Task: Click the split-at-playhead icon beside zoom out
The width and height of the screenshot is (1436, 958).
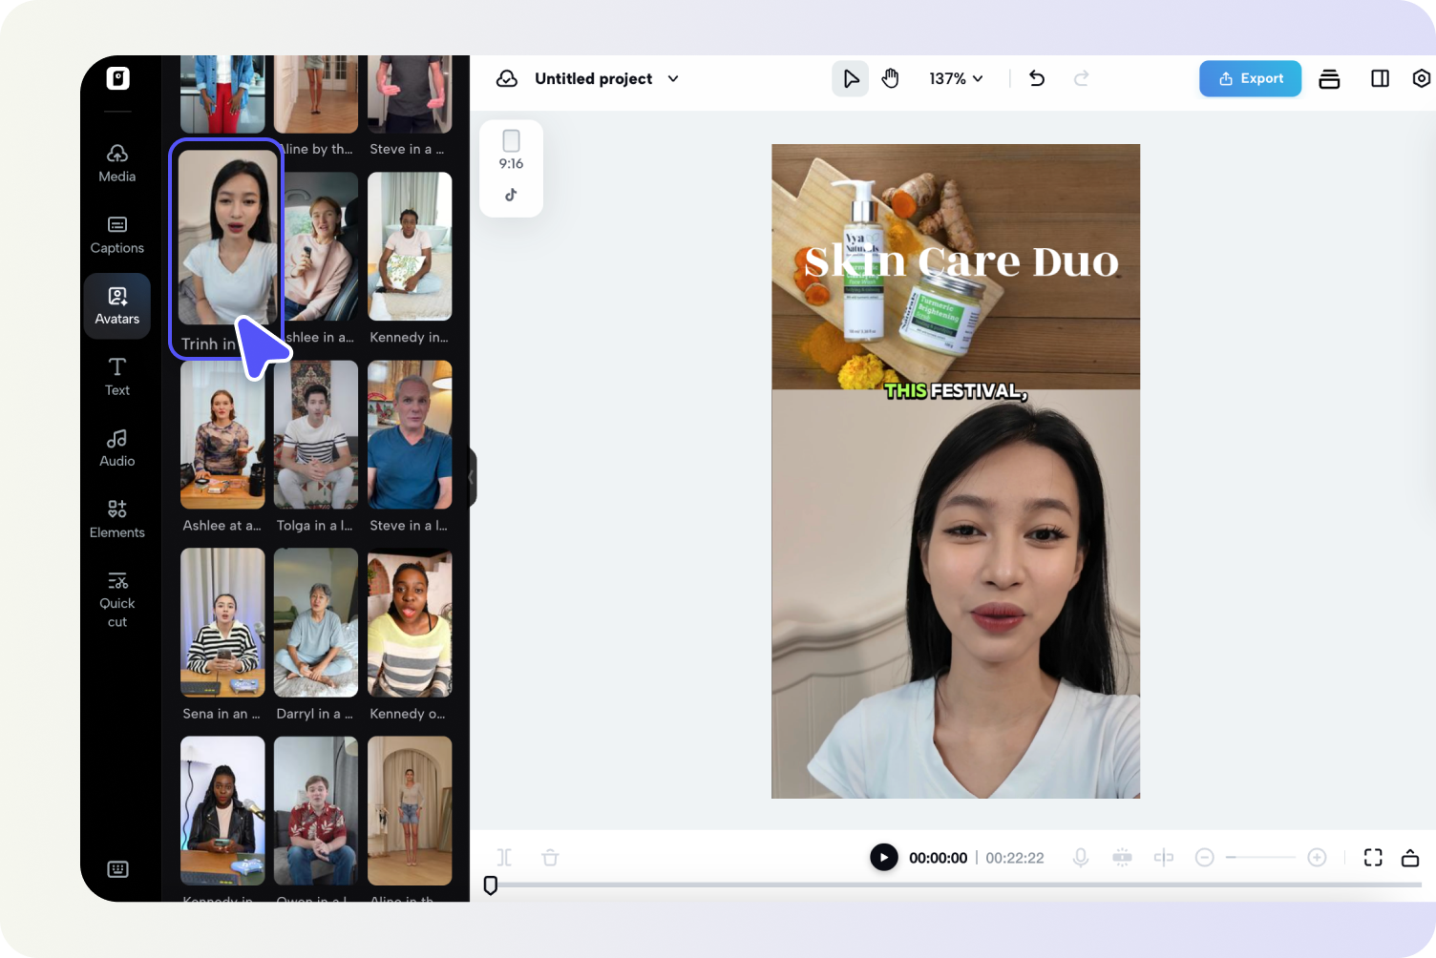Action: tap(1163, 858)
